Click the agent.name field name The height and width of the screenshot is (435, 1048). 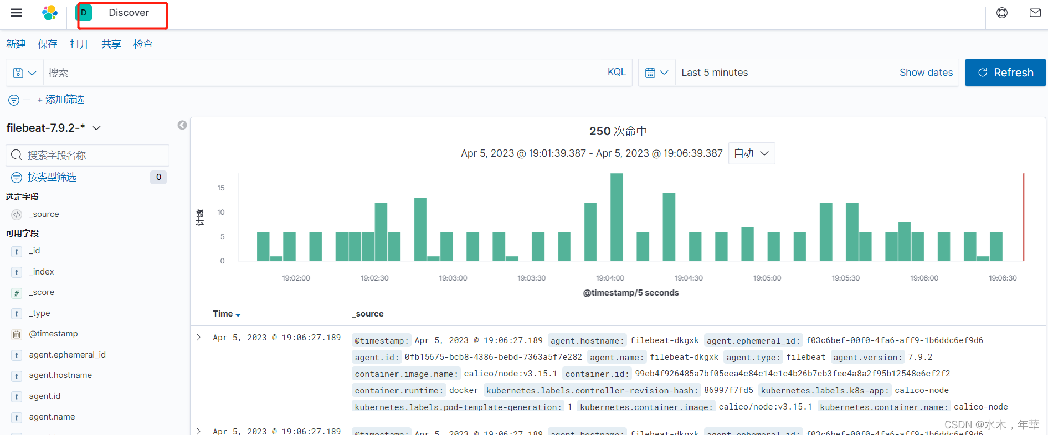[x=52, y=417]
